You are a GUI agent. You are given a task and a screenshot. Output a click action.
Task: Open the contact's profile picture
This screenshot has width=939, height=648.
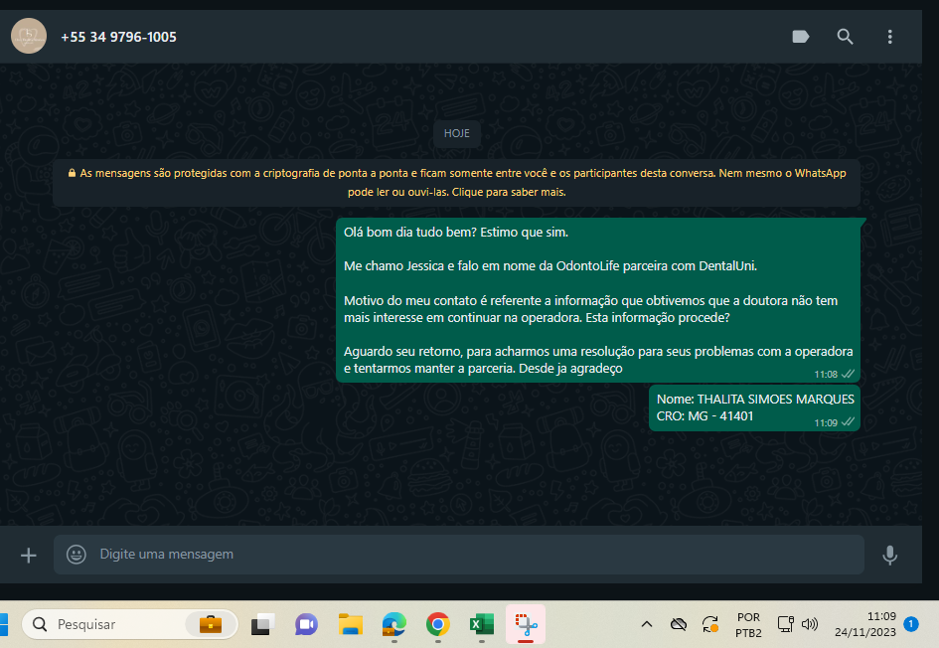pyautogui.click(x=28, y=37)
